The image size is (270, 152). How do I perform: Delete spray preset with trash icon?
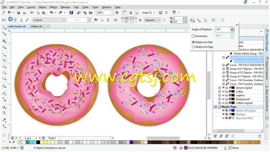click(108, 20)
